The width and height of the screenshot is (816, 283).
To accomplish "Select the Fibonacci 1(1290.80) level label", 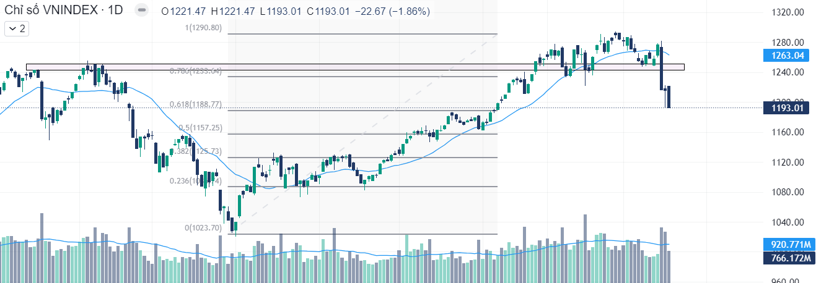I will (203, 28).
